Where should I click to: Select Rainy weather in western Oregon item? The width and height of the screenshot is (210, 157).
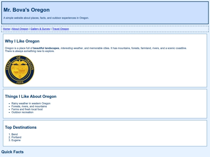[31, 104]
